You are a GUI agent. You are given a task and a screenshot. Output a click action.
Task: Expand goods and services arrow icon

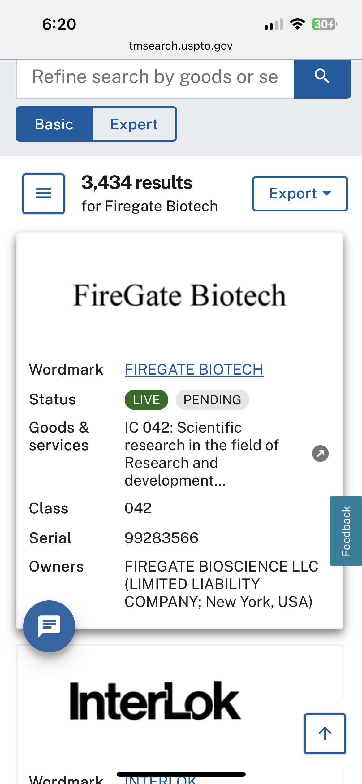(320, 454)
